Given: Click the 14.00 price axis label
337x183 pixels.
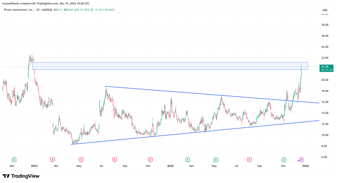Looking at the screenshot, I should click(325, 113).
